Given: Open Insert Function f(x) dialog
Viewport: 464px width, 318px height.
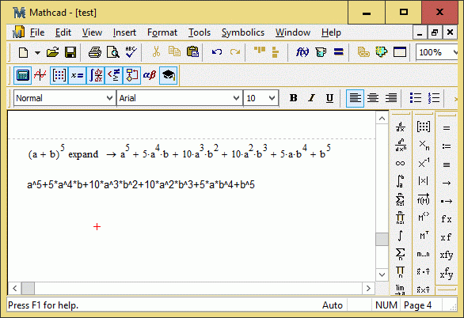Looking at the screenshot, I should tap(302, 53).
